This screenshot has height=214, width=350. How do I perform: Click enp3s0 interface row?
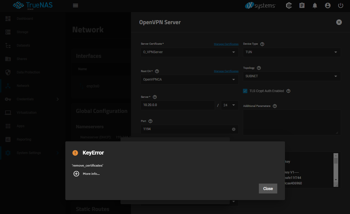[101, 86]
